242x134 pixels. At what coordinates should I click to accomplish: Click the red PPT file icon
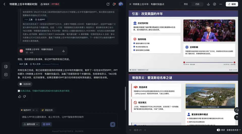coord(21,51)
